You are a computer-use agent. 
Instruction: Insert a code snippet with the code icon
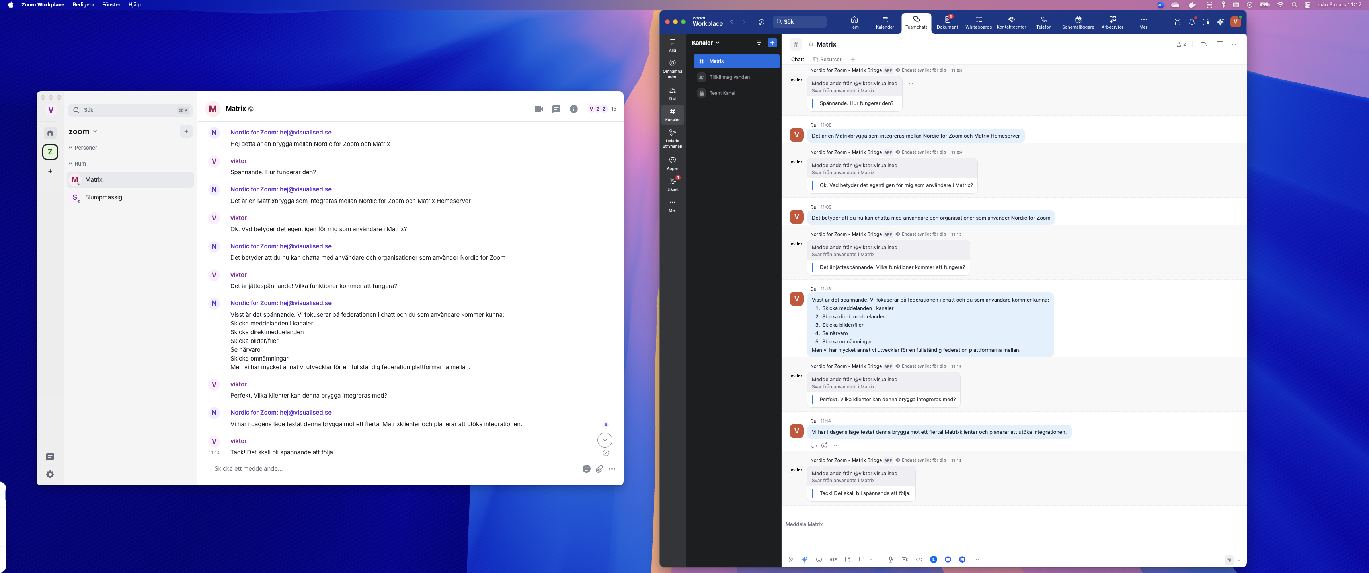point(919,560)
